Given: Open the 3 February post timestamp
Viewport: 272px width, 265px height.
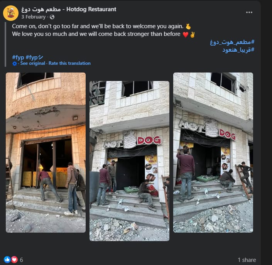Looking at the screenshot, I should pos(34,17).
